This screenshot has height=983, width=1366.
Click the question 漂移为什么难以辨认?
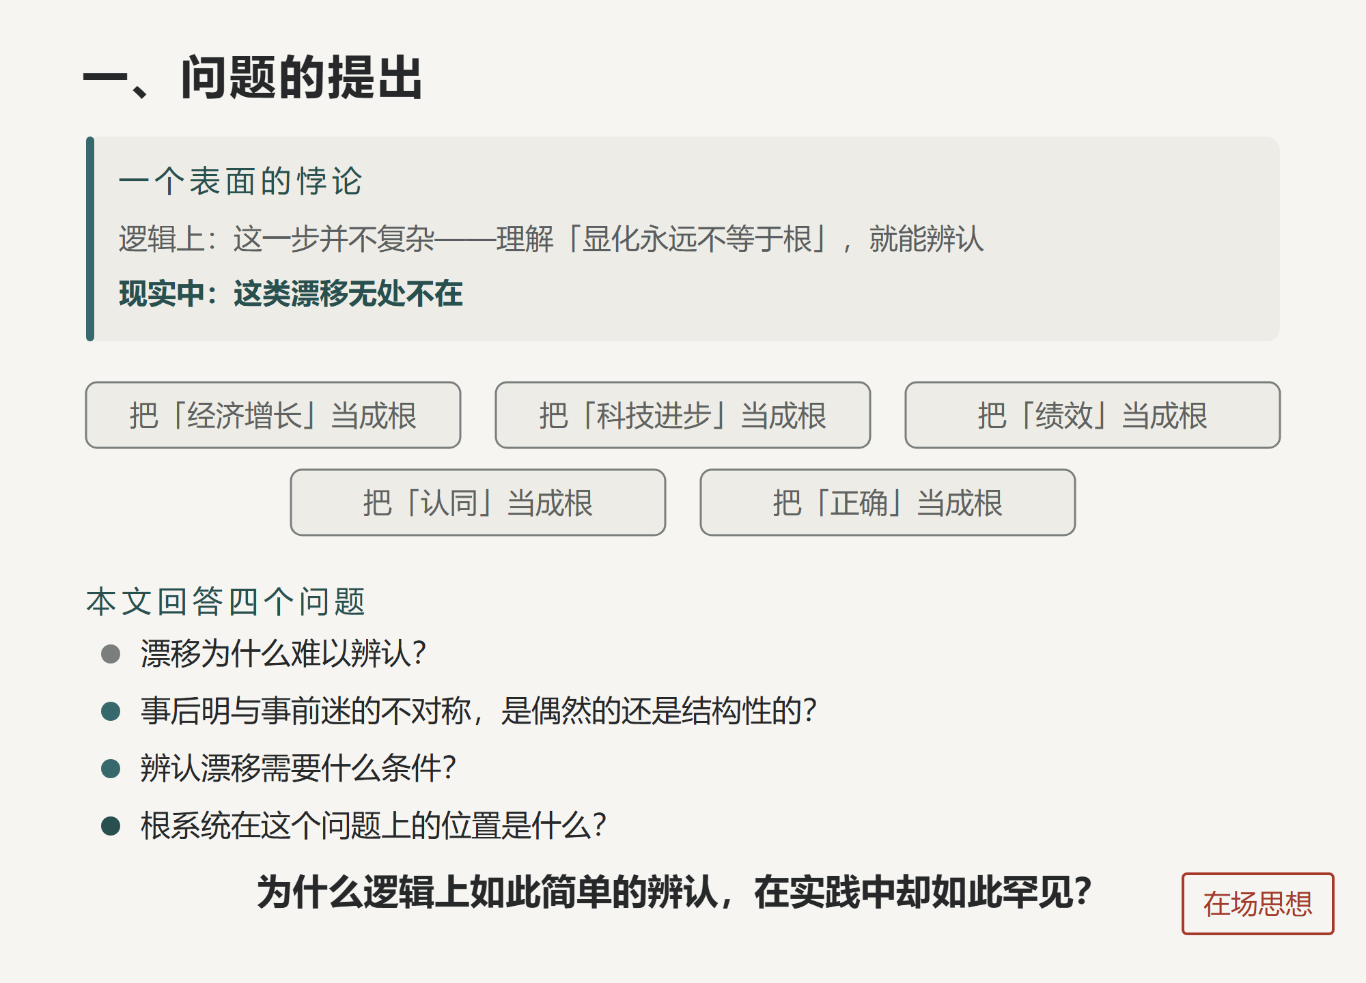click(283, 653)
